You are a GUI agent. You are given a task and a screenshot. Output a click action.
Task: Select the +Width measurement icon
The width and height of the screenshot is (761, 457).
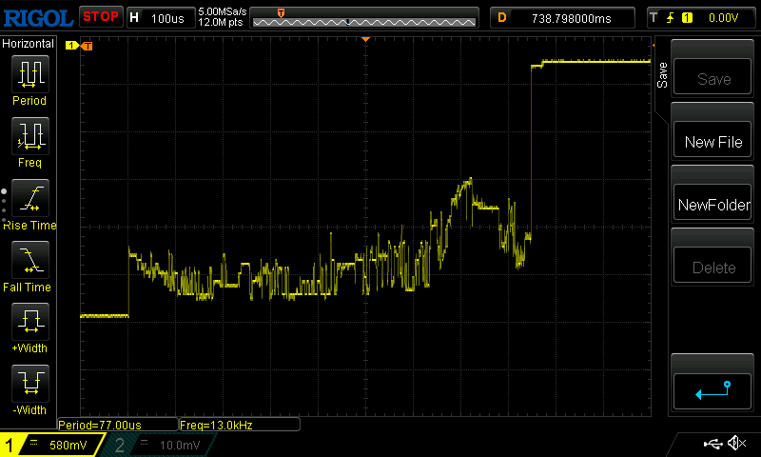(29, 325)
